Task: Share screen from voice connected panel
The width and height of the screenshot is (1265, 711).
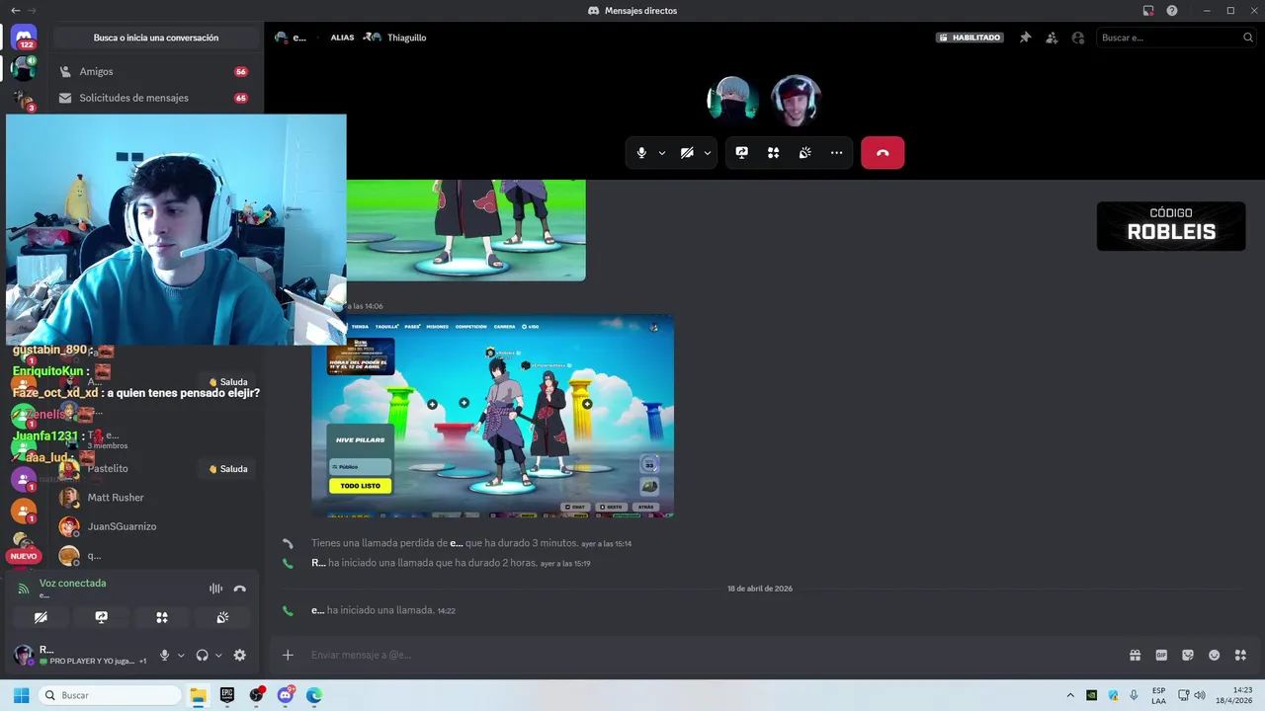Action: [x=101, y=617]
